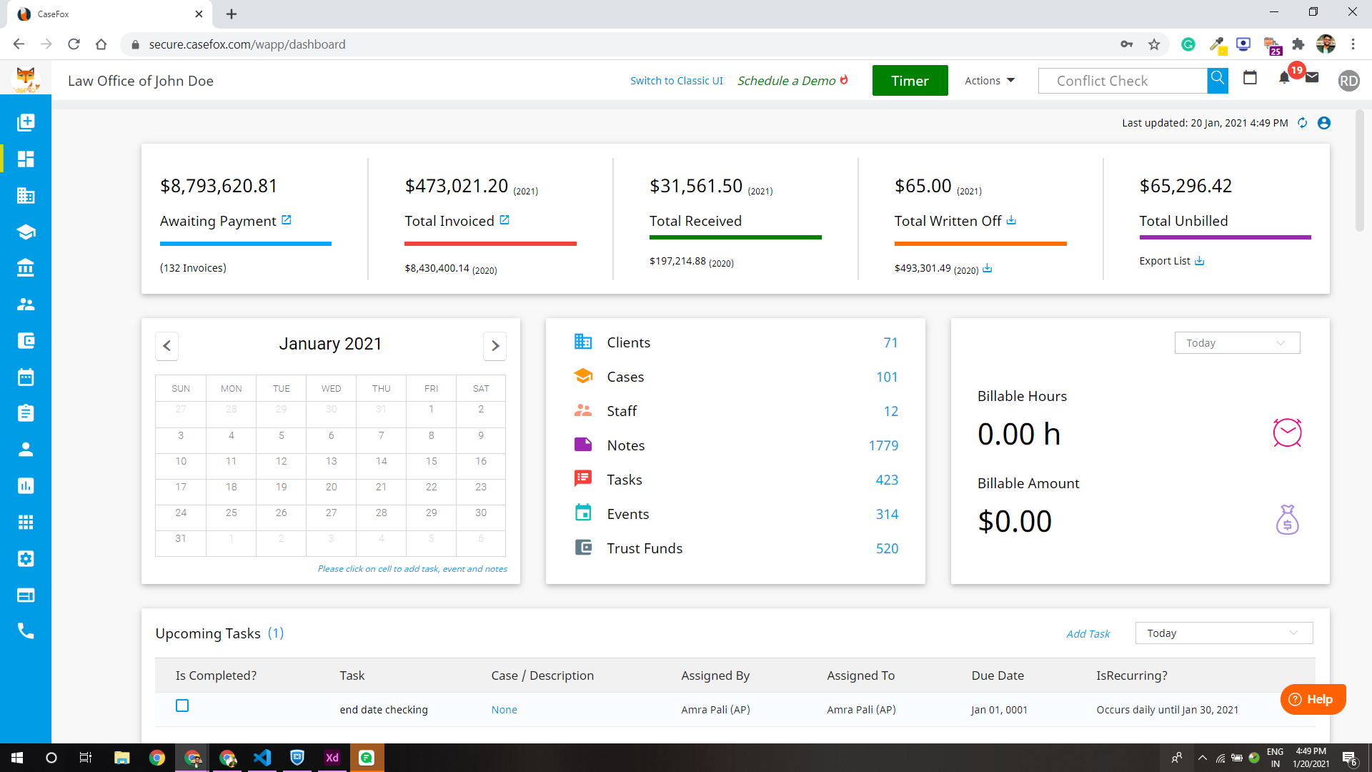Mark the end date checking task complete

[x=182, y=706]
